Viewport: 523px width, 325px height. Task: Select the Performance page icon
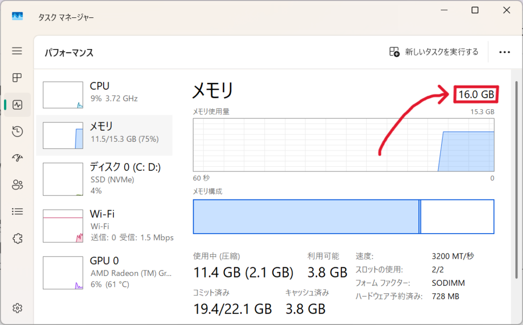(x=17, y=105)
